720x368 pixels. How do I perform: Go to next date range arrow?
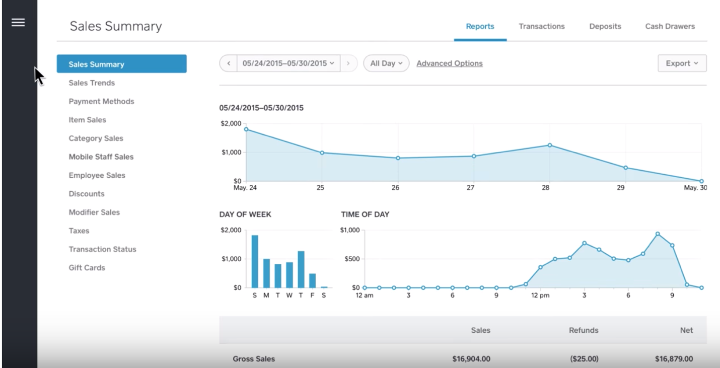(348, 63)
